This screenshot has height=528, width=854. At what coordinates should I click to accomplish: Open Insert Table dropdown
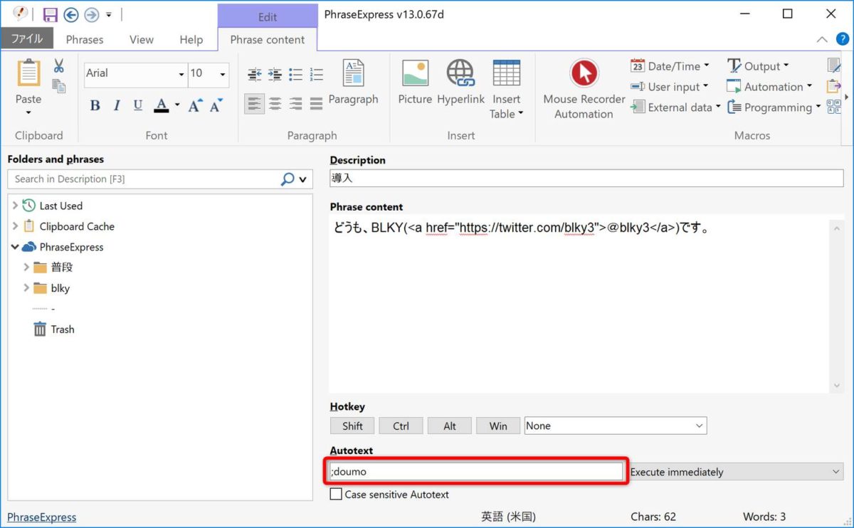(x=506, y=90)
